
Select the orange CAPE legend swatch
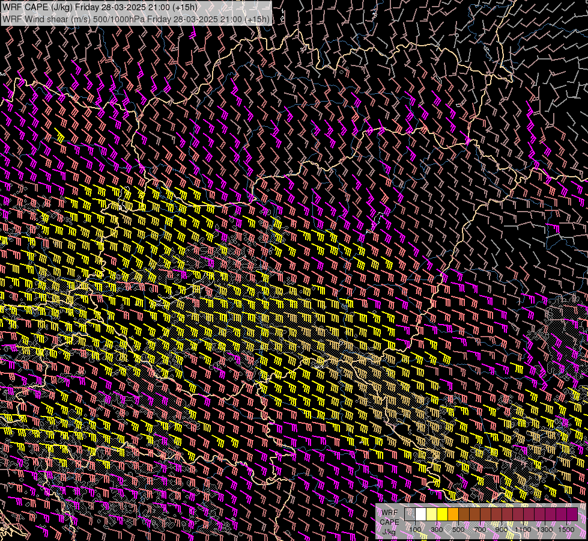point(453,514)
